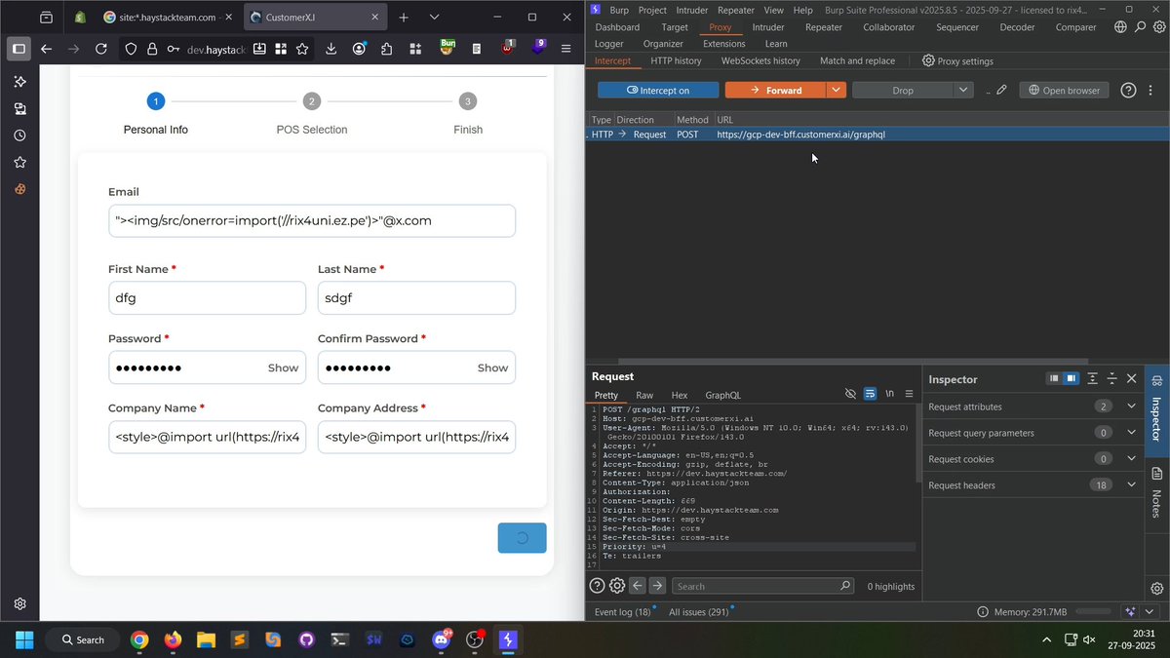Close the Inspector panel

point(1131,378)
